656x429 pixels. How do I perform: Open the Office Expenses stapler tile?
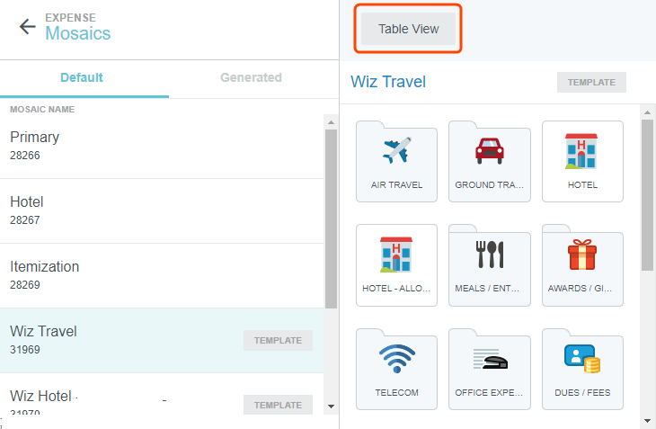click(x=489, y=368)
